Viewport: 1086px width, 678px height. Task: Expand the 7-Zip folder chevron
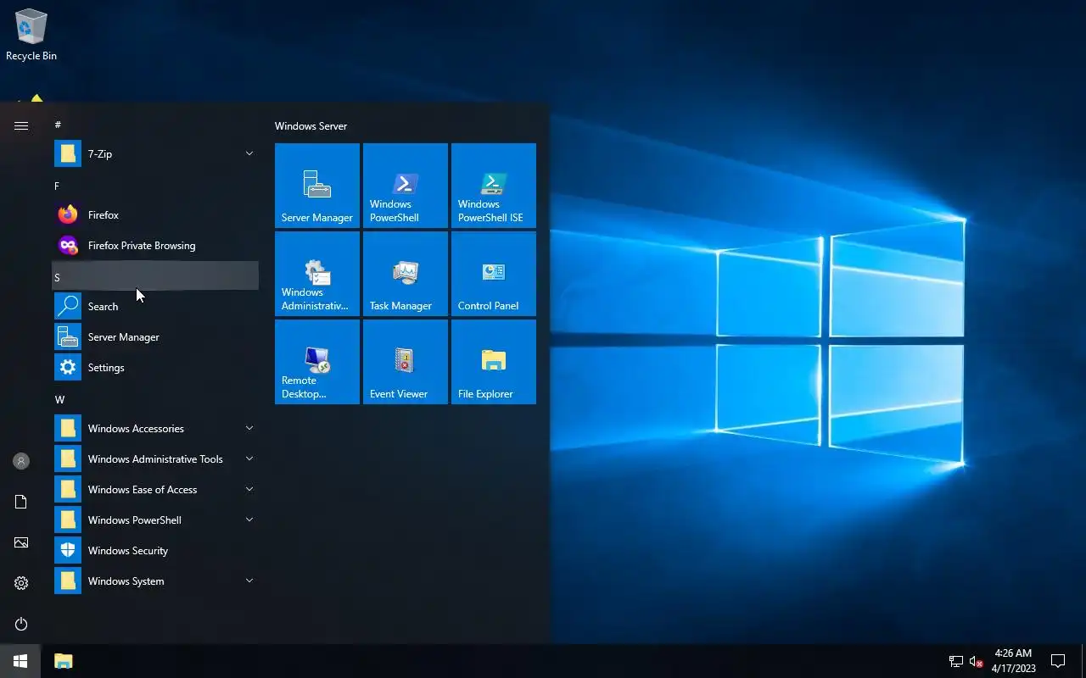249,153
